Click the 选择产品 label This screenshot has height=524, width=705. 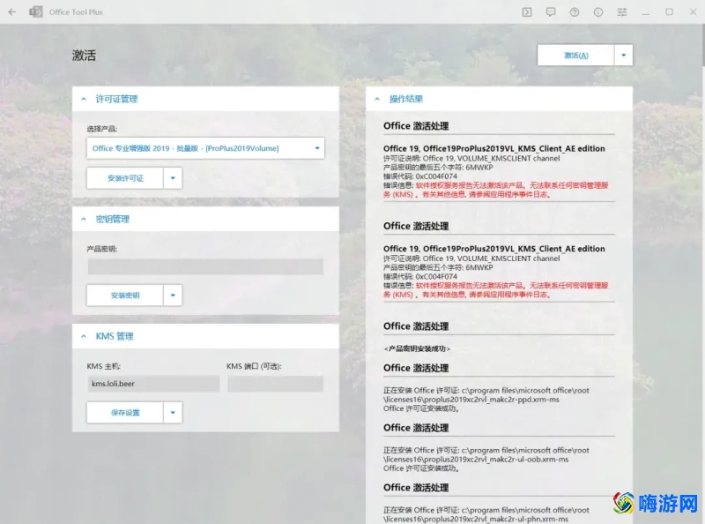click(x=102, y=129)
